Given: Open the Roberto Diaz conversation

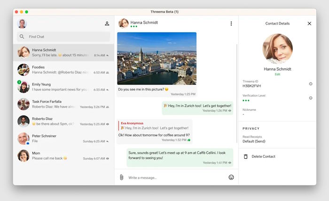Looking at the screenshot, I should coord(63,121).
